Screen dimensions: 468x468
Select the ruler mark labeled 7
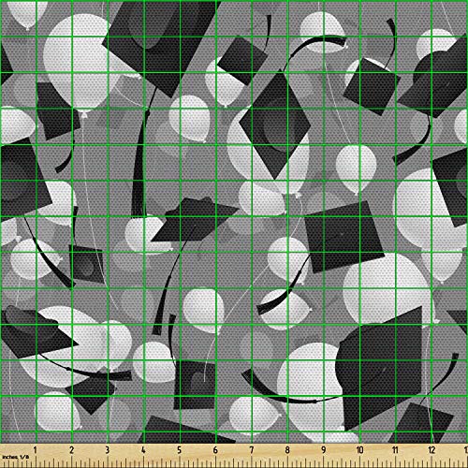[252, 450]
